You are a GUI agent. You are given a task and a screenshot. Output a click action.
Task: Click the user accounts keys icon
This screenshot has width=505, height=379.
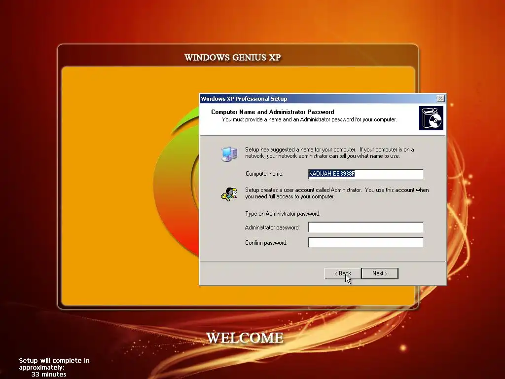point(229,194)
